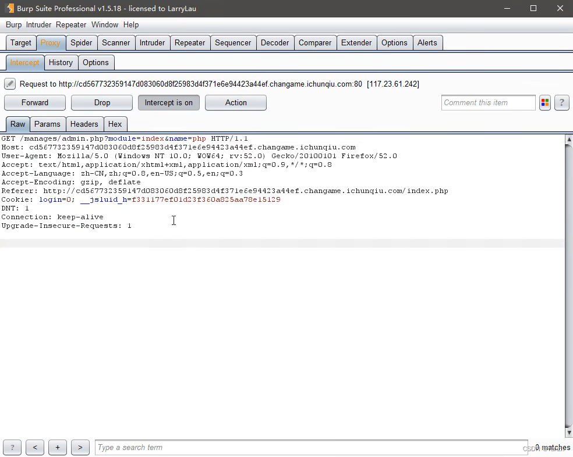Switch to the Repeater tool tab

coord(190,42)
